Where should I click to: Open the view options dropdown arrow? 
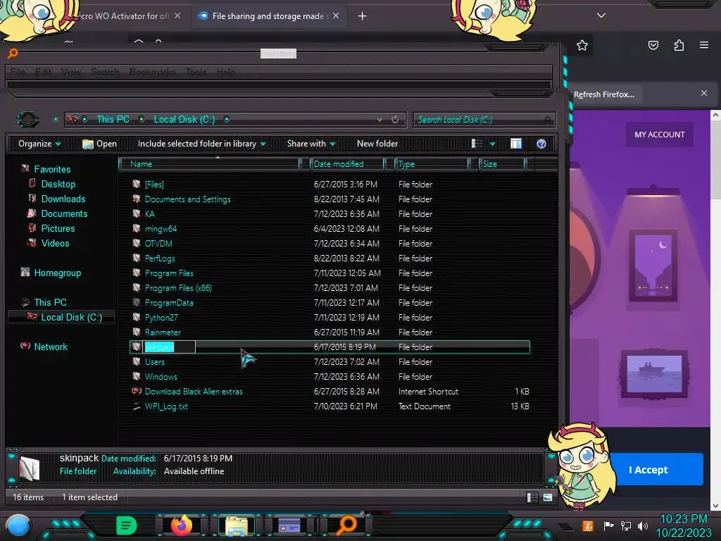[492, 144]
